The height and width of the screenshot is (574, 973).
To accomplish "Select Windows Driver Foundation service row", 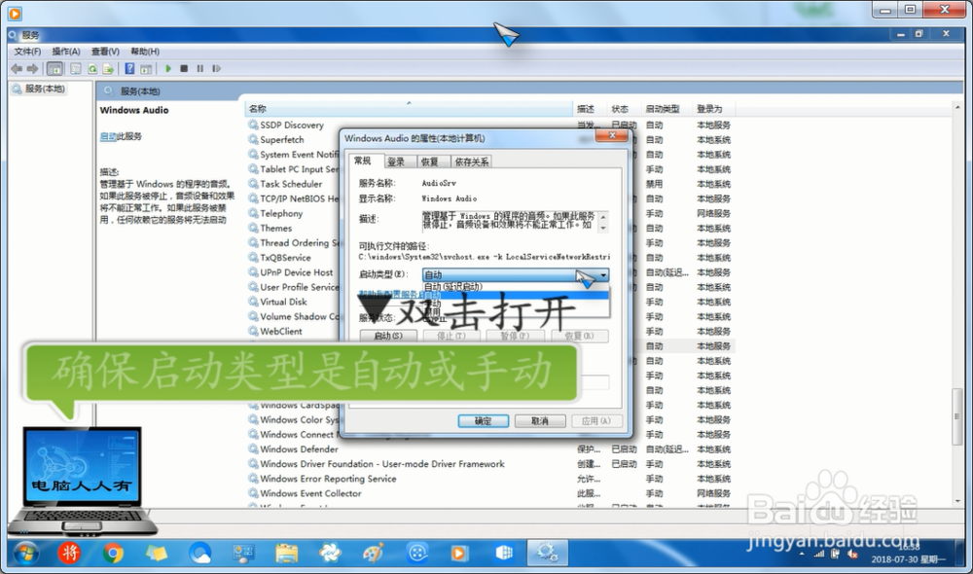I will (x=382, y=464).
